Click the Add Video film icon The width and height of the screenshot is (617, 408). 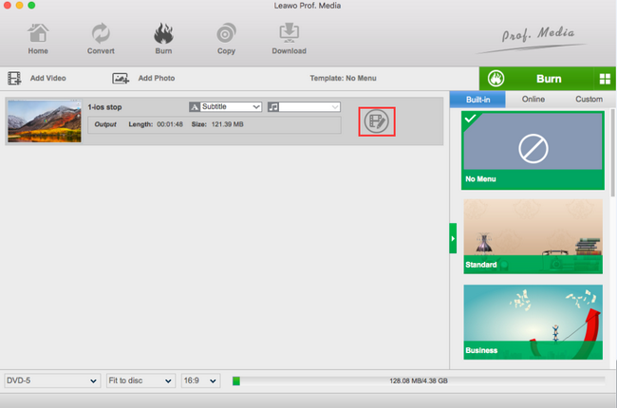[14, 78]
